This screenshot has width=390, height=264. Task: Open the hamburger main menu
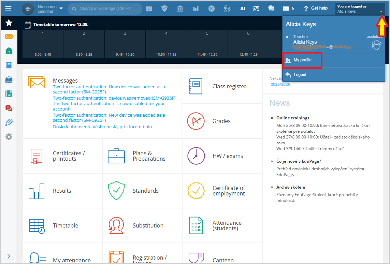8,9
